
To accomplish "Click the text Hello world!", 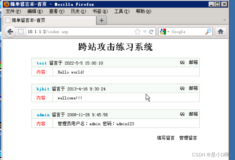I will click(71, 72).
